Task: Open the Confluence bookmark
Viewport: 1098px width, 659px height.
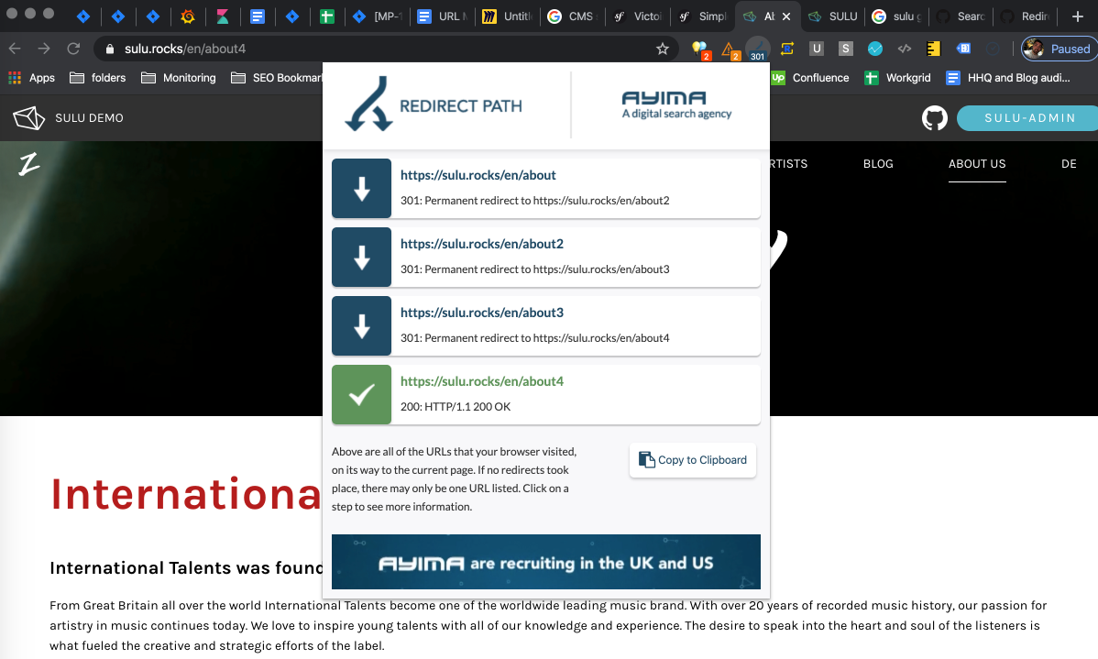Action: [810, 78]
